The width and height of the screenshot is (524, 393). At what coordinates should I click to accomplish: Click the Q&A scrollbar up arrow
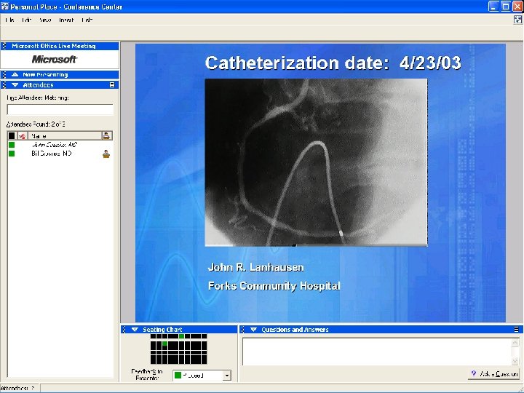click(x=515, y=342)
